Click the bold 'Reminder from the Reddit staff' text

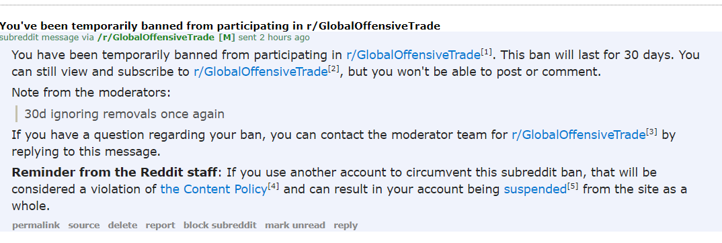[x=114, y=173]
